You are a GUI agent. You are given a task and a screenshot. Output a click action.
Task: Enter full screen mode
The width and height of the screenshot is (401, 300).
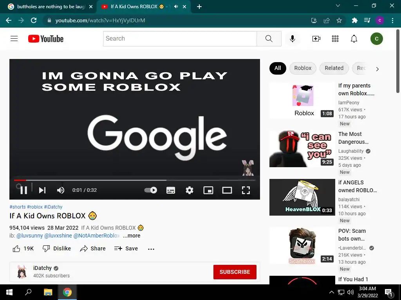point(246,190)
